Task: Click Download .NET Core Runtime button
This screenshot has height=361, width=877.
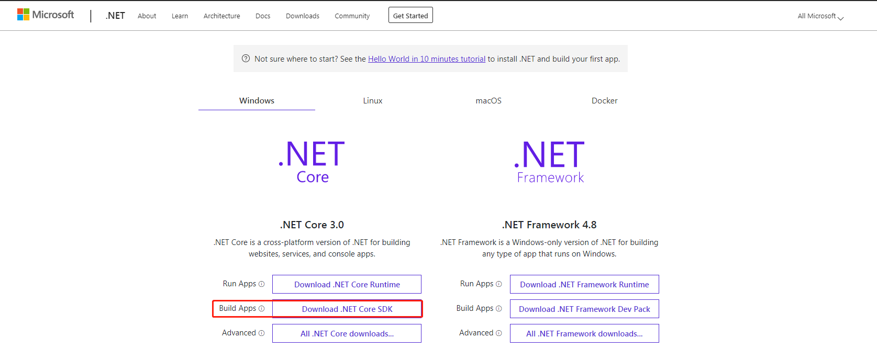Action: pos(347,284)
